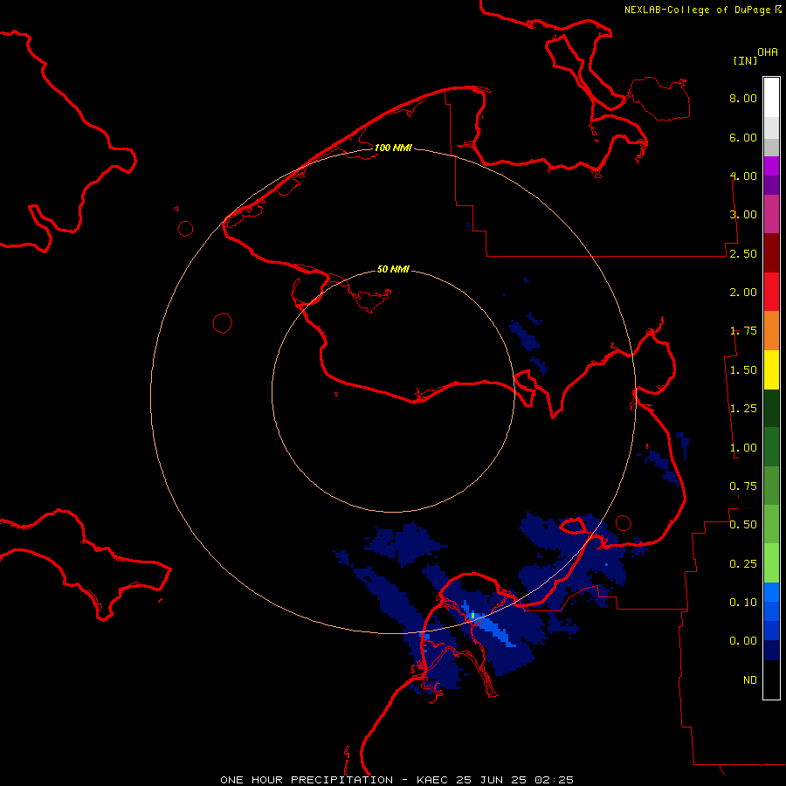Click the [IN] units label

click(x=745, y=60)
